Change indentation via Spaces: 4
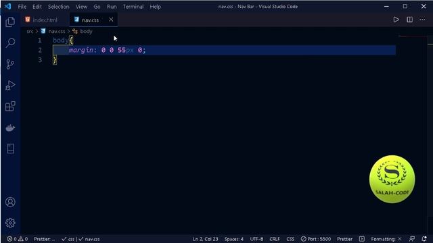Viewport: 433px width, 243px height. [x=234, y=239]
